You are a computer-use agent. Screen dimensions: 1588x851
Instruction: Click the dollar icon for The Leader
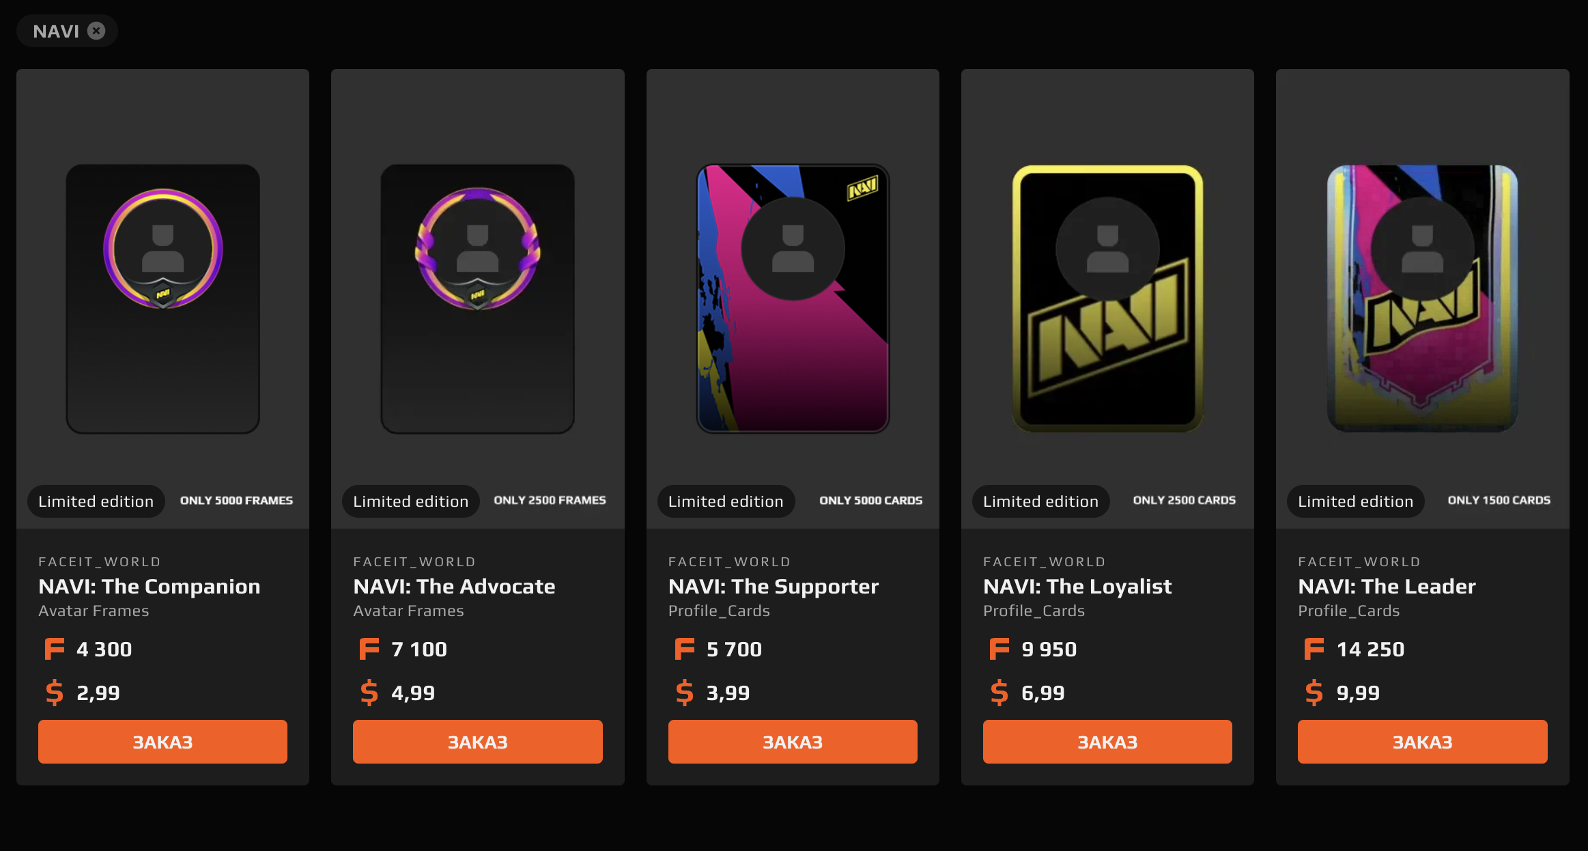pyautogui.click(x=1314, y=693)
